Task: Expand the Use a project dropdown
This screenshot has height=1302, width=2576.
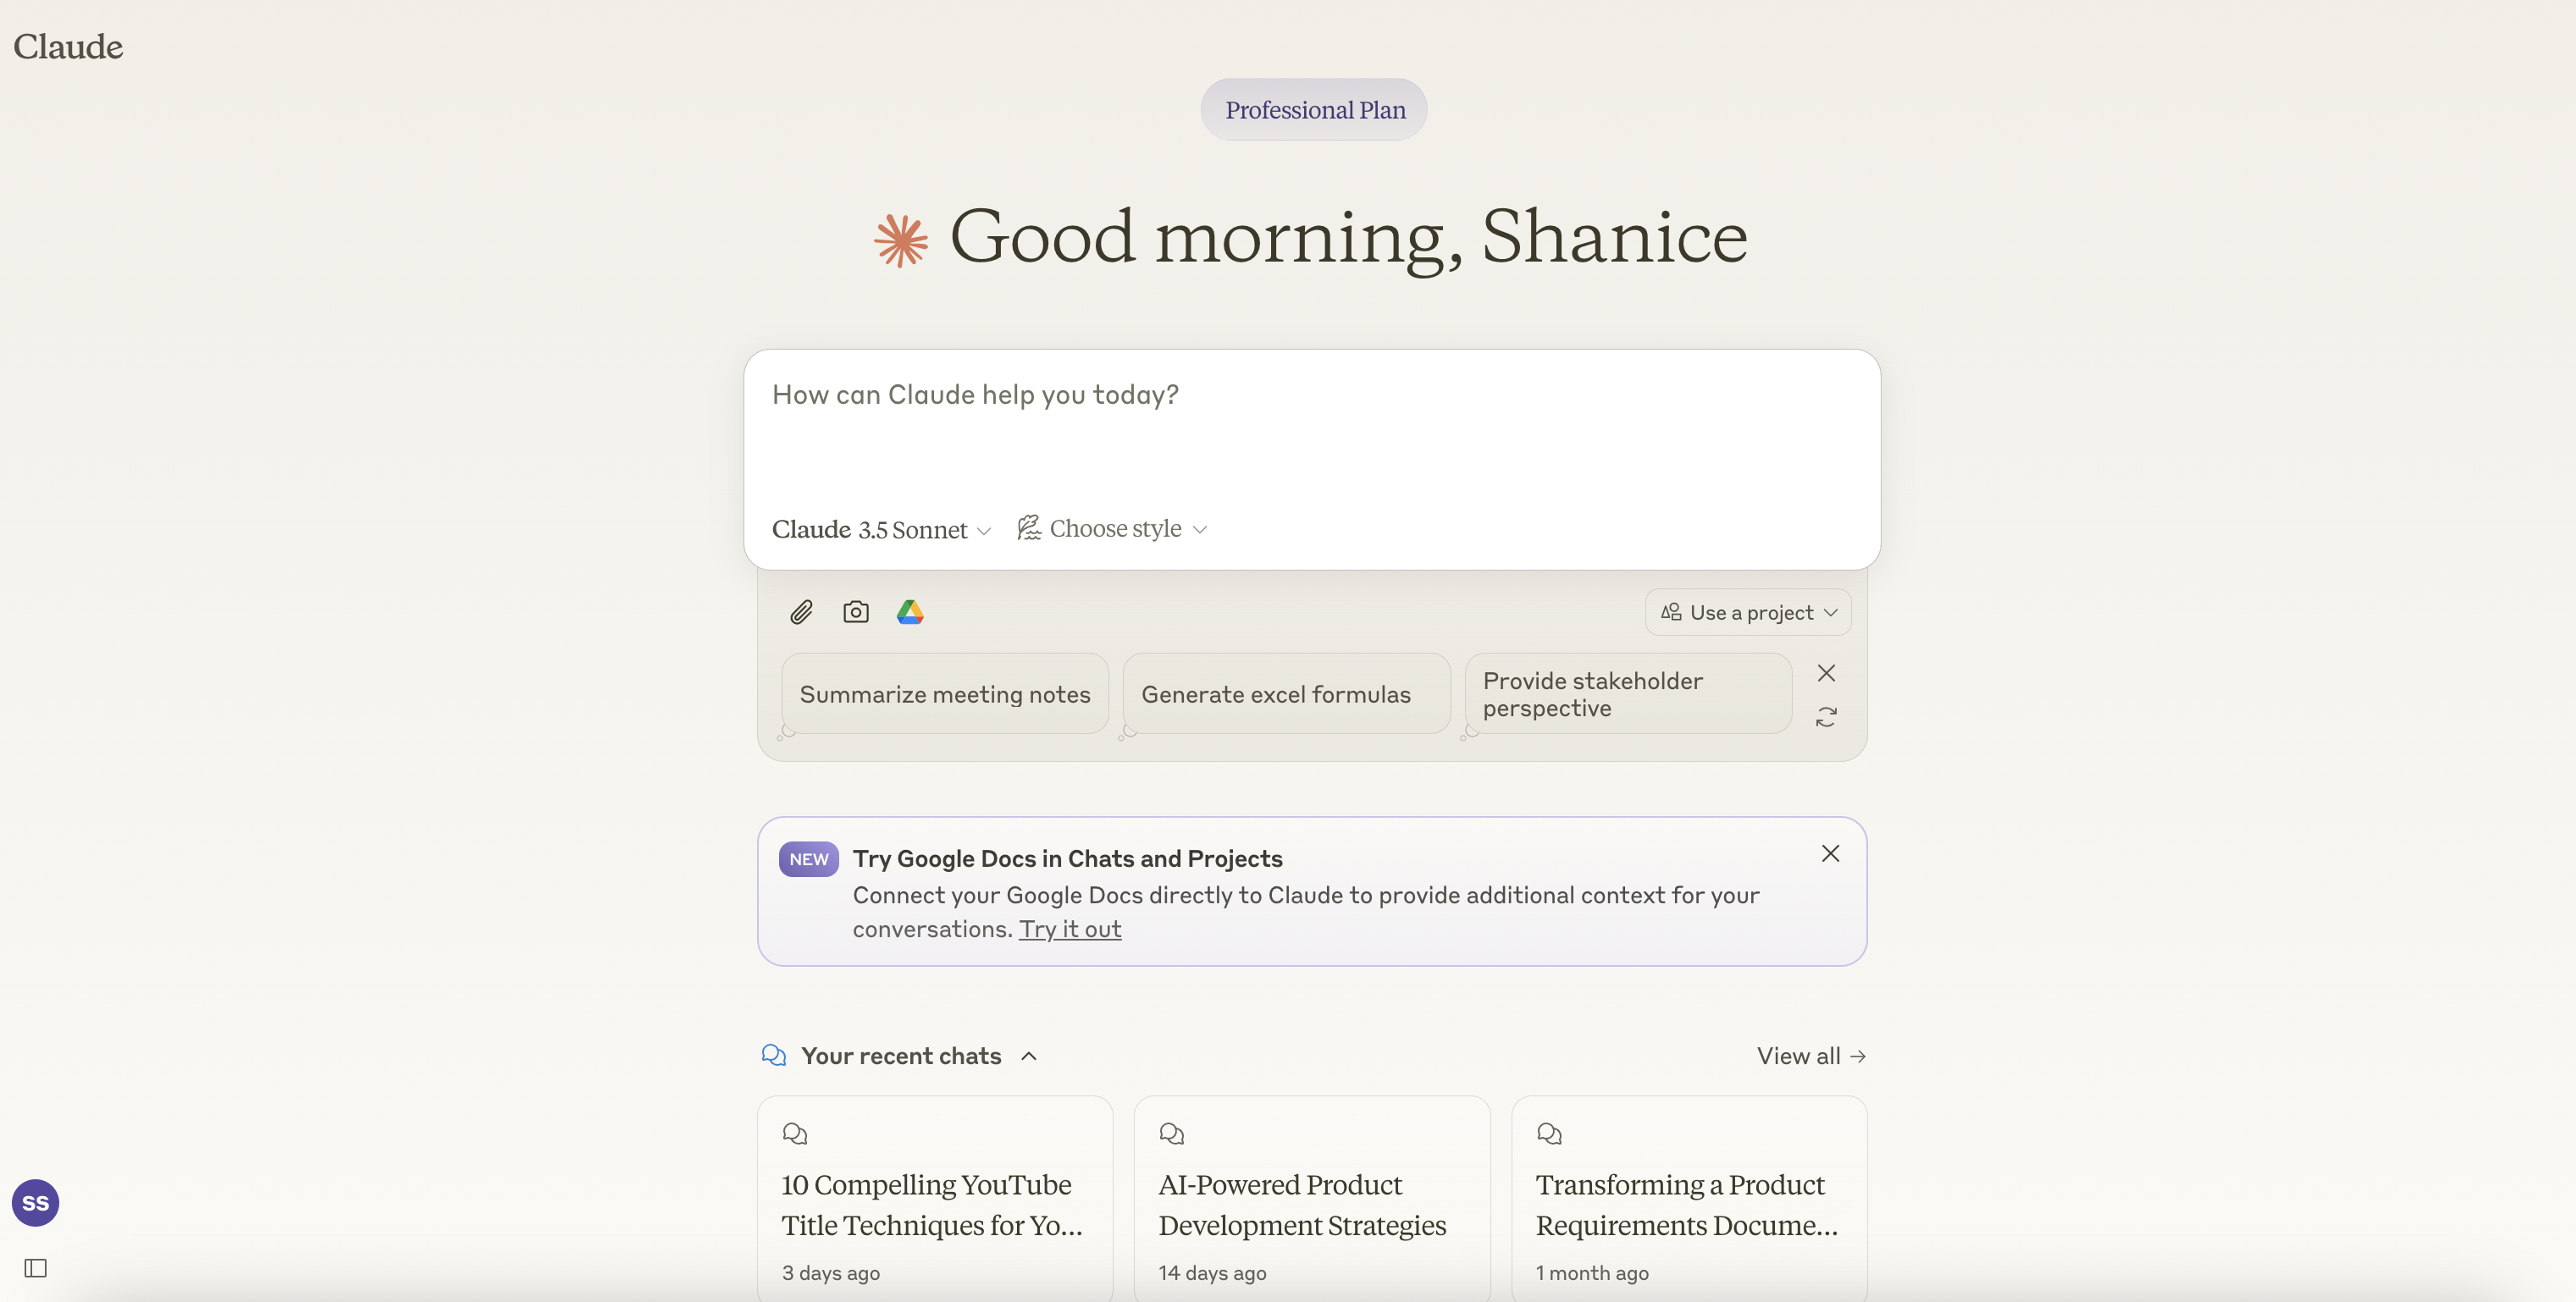Action: 1748,612
